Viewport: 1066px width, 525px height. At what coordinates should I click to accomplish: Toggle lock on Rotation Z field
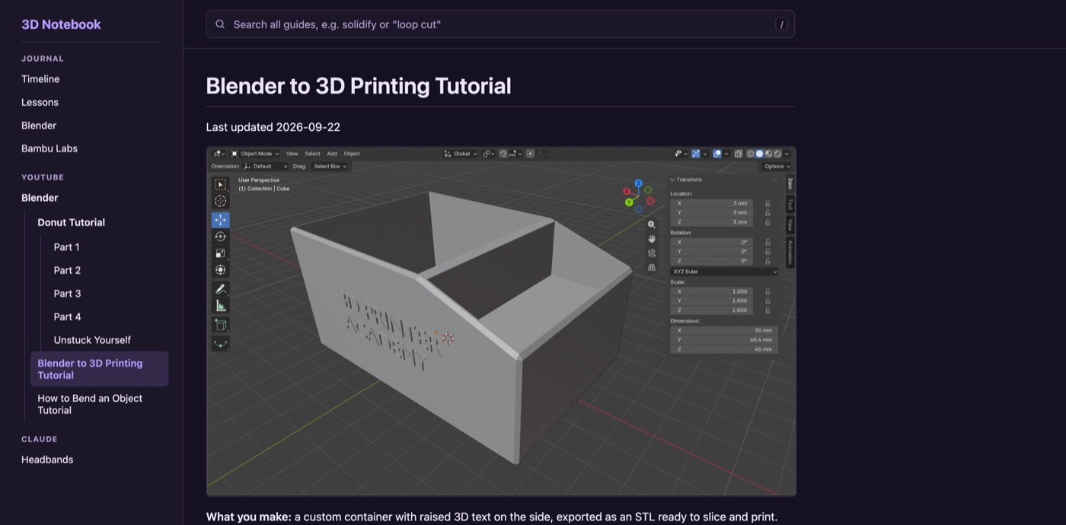pos(768,261)
